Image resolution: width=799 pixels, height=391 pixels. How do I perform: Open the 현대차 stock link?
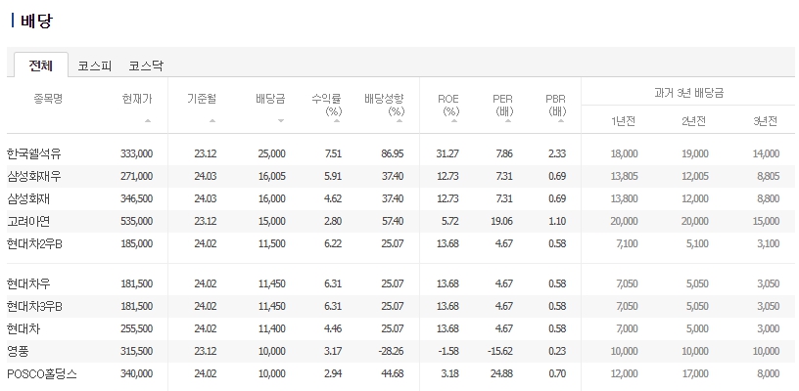click(23, 329)
